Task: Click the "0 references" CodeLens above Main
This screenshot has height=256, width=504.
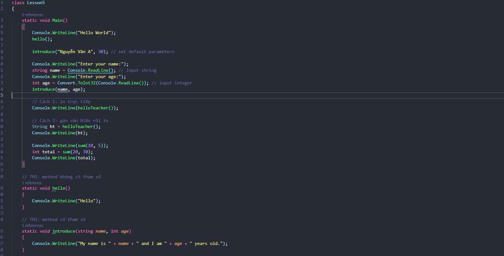Action: pos(32,15)
